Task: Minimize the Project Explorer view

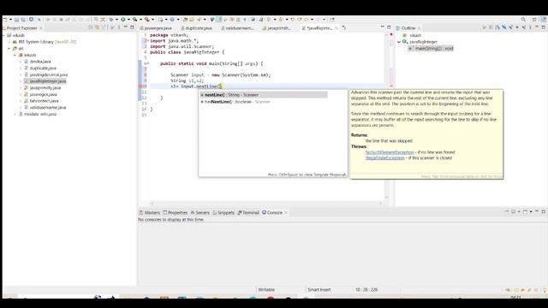Action: point(126,27)
